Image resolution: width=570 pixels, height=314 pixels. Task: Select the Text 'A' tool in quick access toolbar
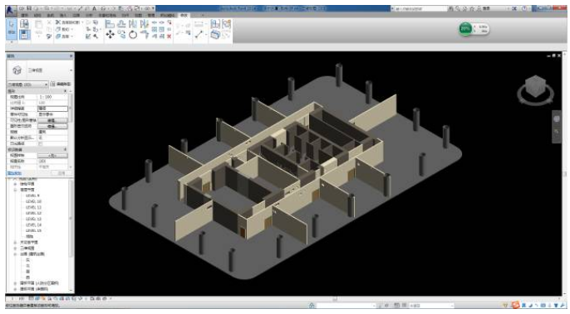[94, 8]
